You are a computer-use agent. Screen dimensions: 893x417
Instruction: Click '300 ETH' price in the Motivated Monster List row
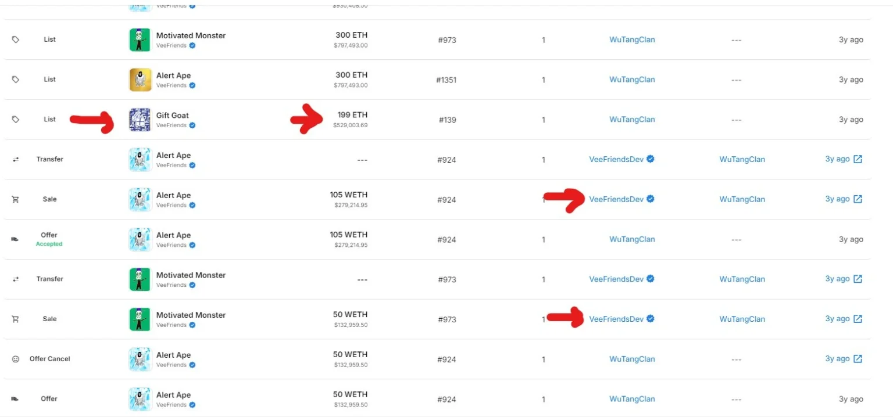(352, 35)
